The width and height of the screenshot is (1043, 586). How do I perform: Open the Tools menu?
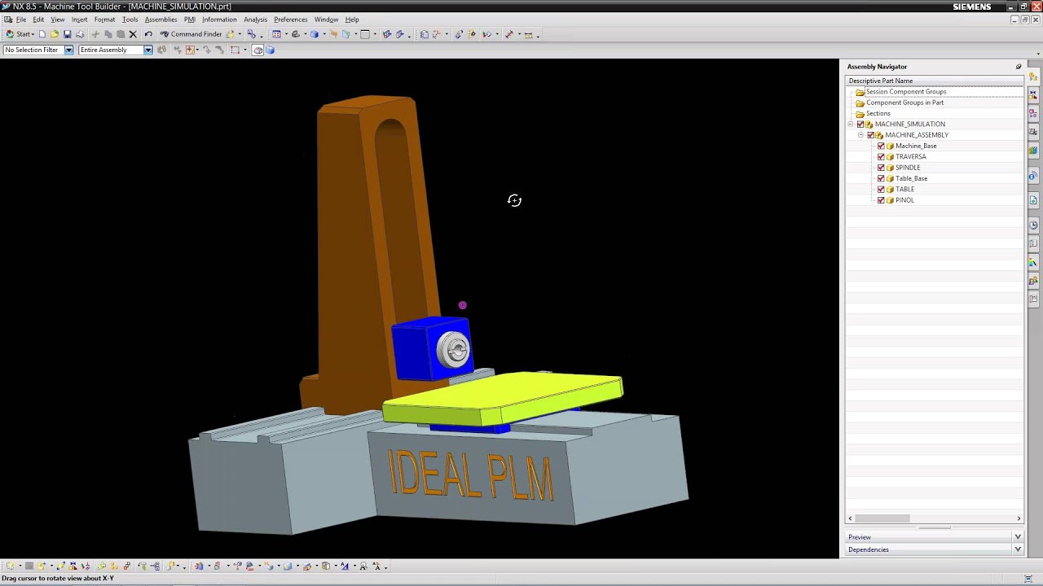130,20
